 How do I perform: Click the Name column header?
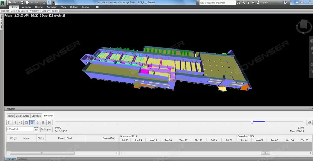tap(26, 138)
